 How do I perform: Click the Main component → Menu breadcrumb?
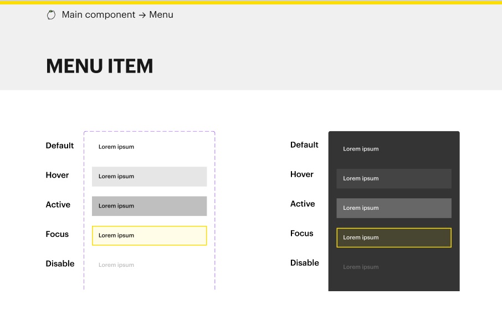[x=117, y=15]
